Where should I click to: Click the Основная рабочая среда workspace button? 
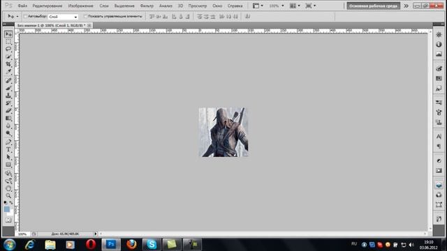click(373, 6)
